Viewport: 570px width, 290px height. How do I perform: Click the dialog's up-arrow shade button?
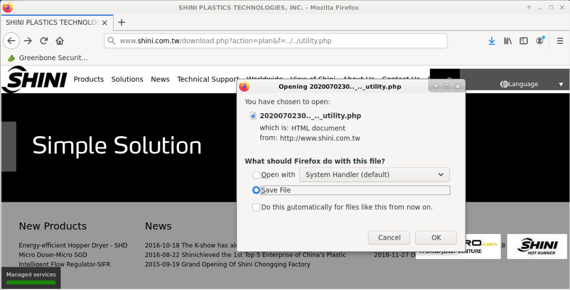(436, 86)
